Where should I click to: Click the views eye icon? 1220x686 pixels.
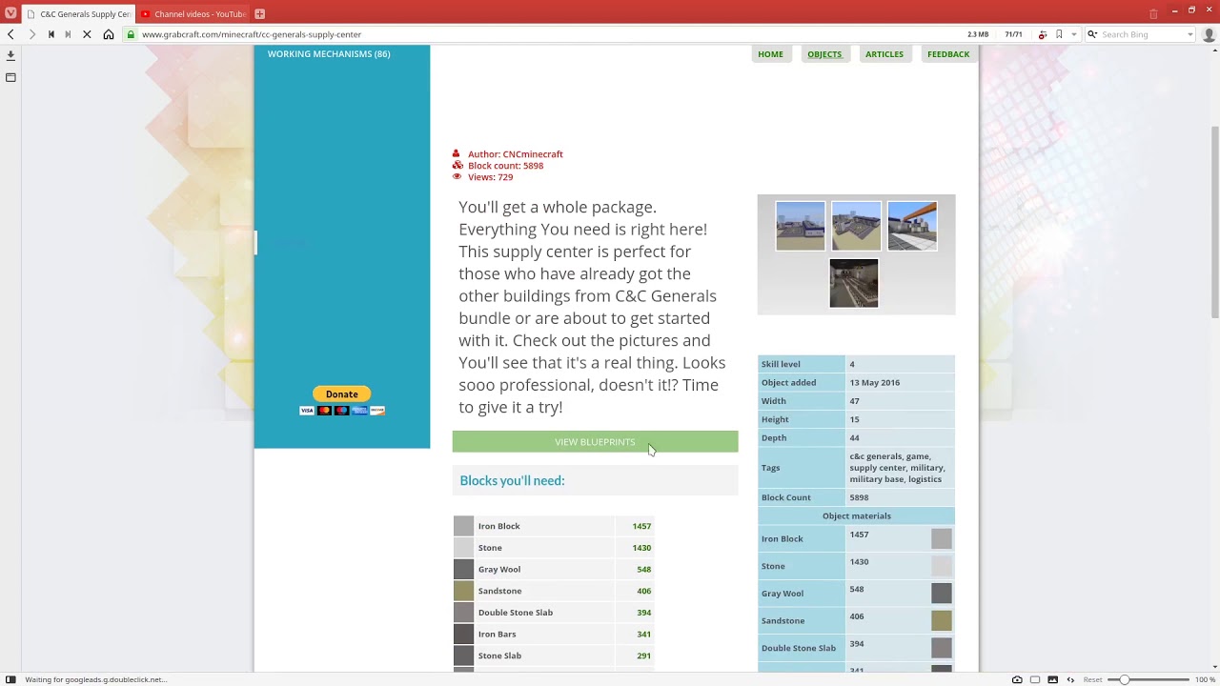click(x=457, y=176)
